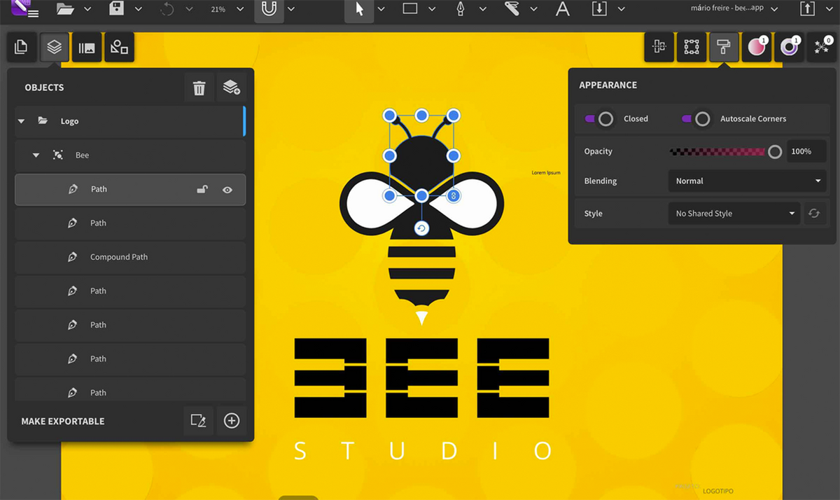840x500 pixels.
Task: Open the Effects panel with star icon
Action: coord(822,47)
